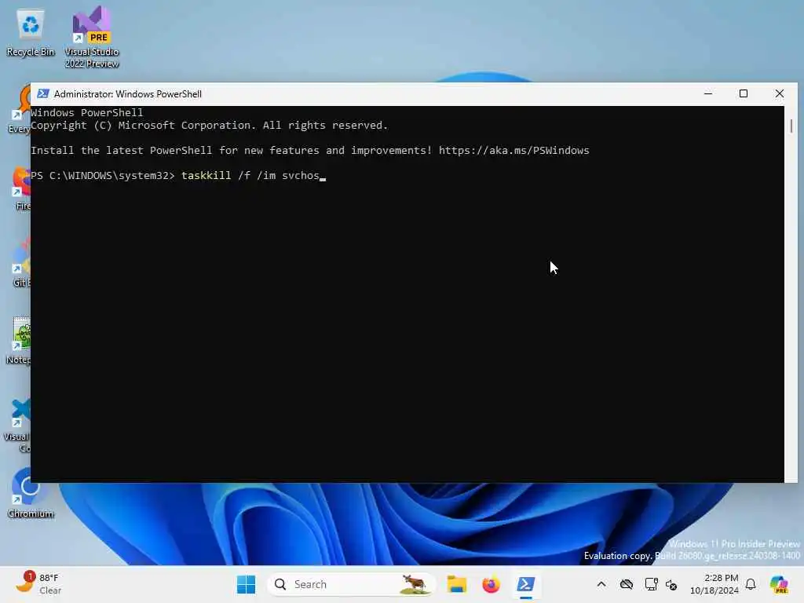Click the Copyright Microsoft Corporation line
The height and width of the screenshot is (603, 804).
[209, 125]
